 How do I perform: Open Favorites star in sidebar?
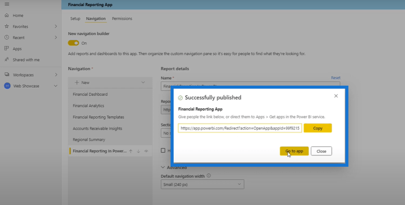(7, 27)
